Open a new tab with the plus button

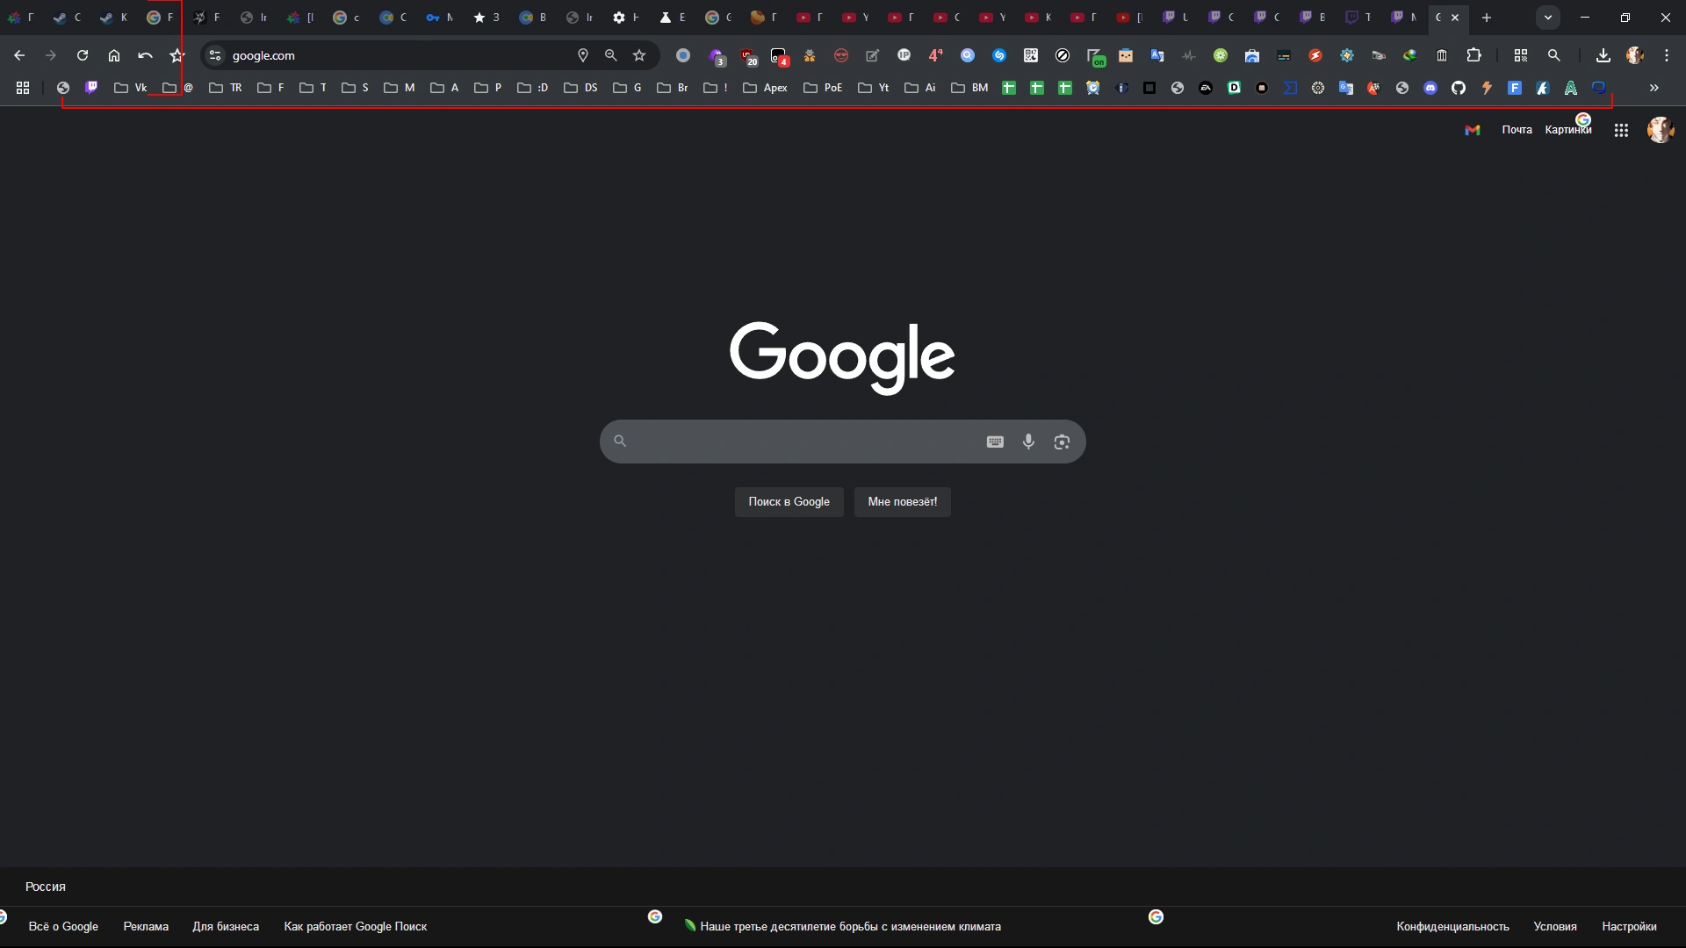(x=1487, y=18)
